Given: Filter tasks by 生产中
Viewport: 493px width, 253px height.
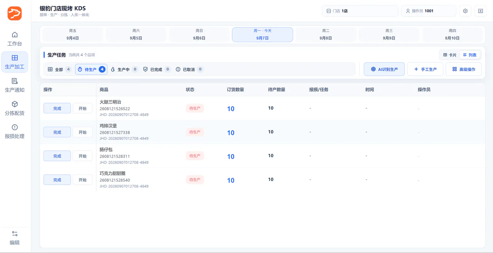Looking at the screenshot, I should coord(124,69).
